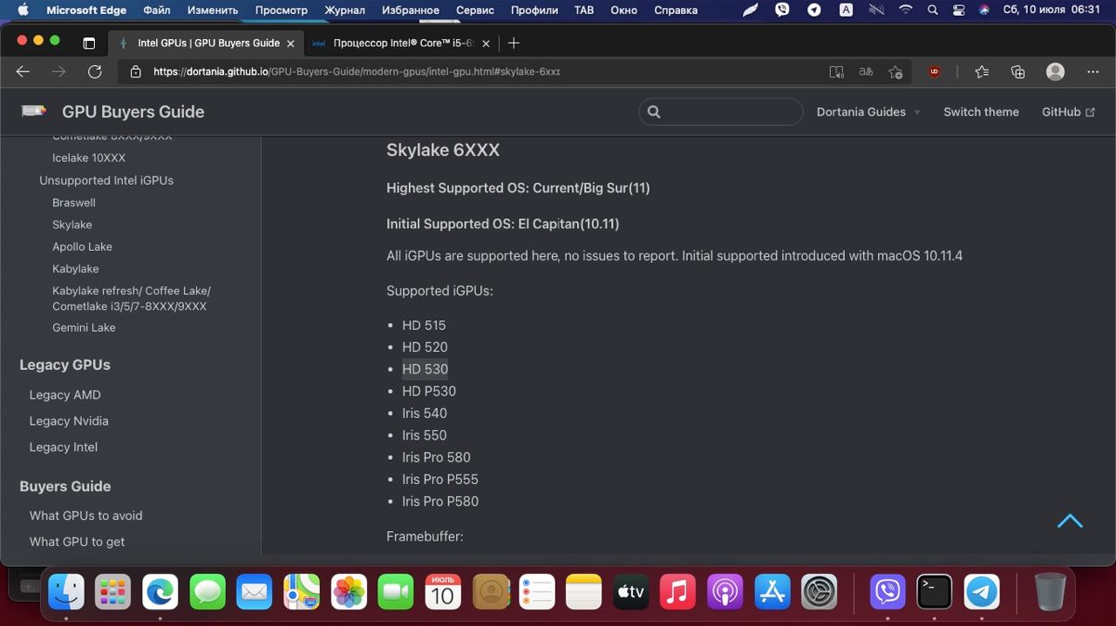Open Unsupported Intel iGPUs section

(x=106, y=180)
